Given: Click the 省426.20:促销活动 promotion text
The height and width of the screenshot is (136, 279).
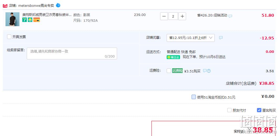Looking at the screenshot, I should (212, 15).
